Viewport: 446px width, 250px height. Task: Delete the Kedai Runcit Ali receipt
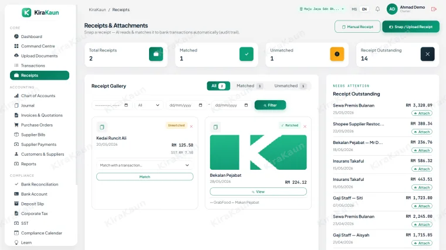191,126
